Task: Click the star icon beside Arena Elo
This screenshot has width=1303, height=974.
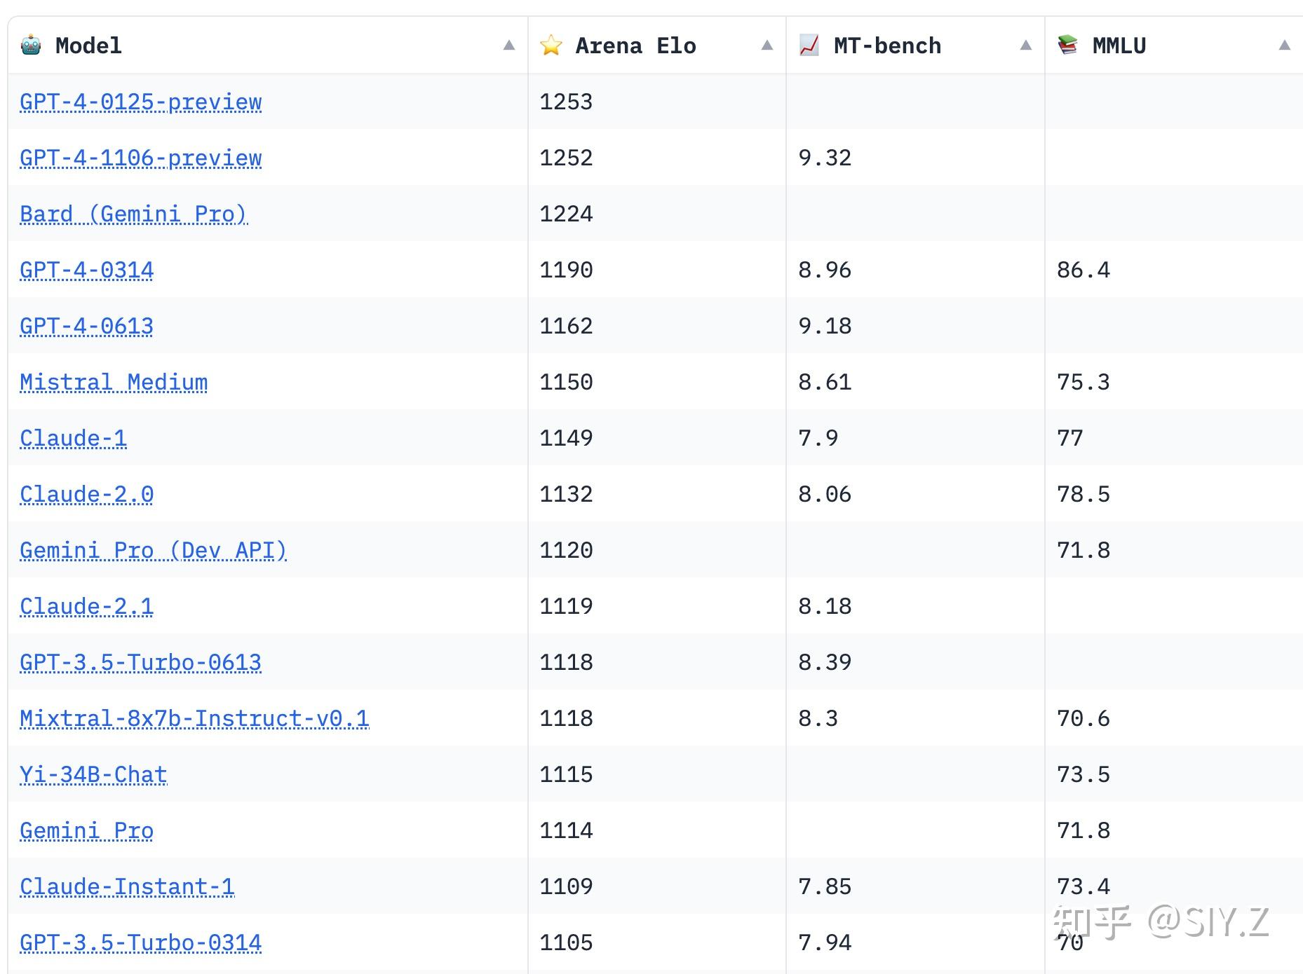Action: (x=551, y=46)
